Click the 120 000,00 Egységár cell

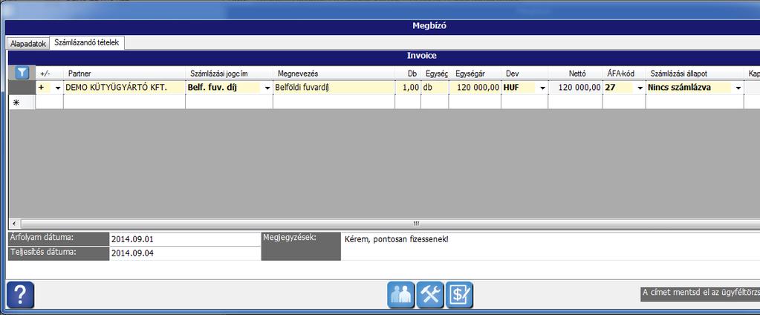click(475, 88)
